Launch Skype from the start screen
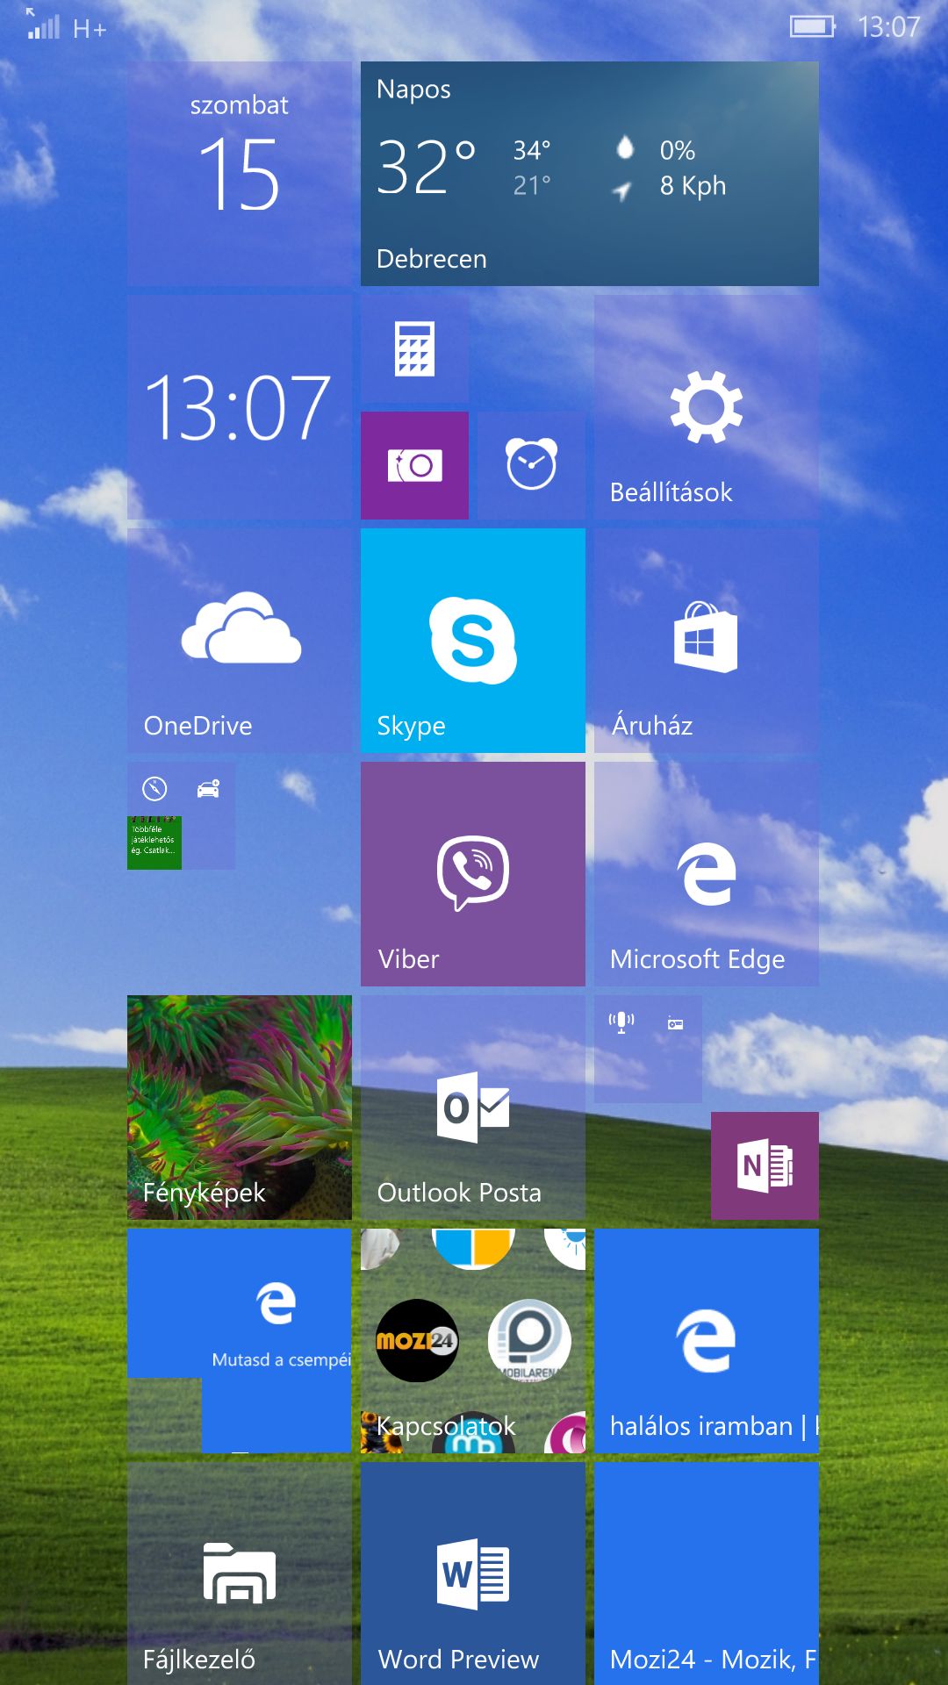The image size is (948, 1685). pos(473,640)
